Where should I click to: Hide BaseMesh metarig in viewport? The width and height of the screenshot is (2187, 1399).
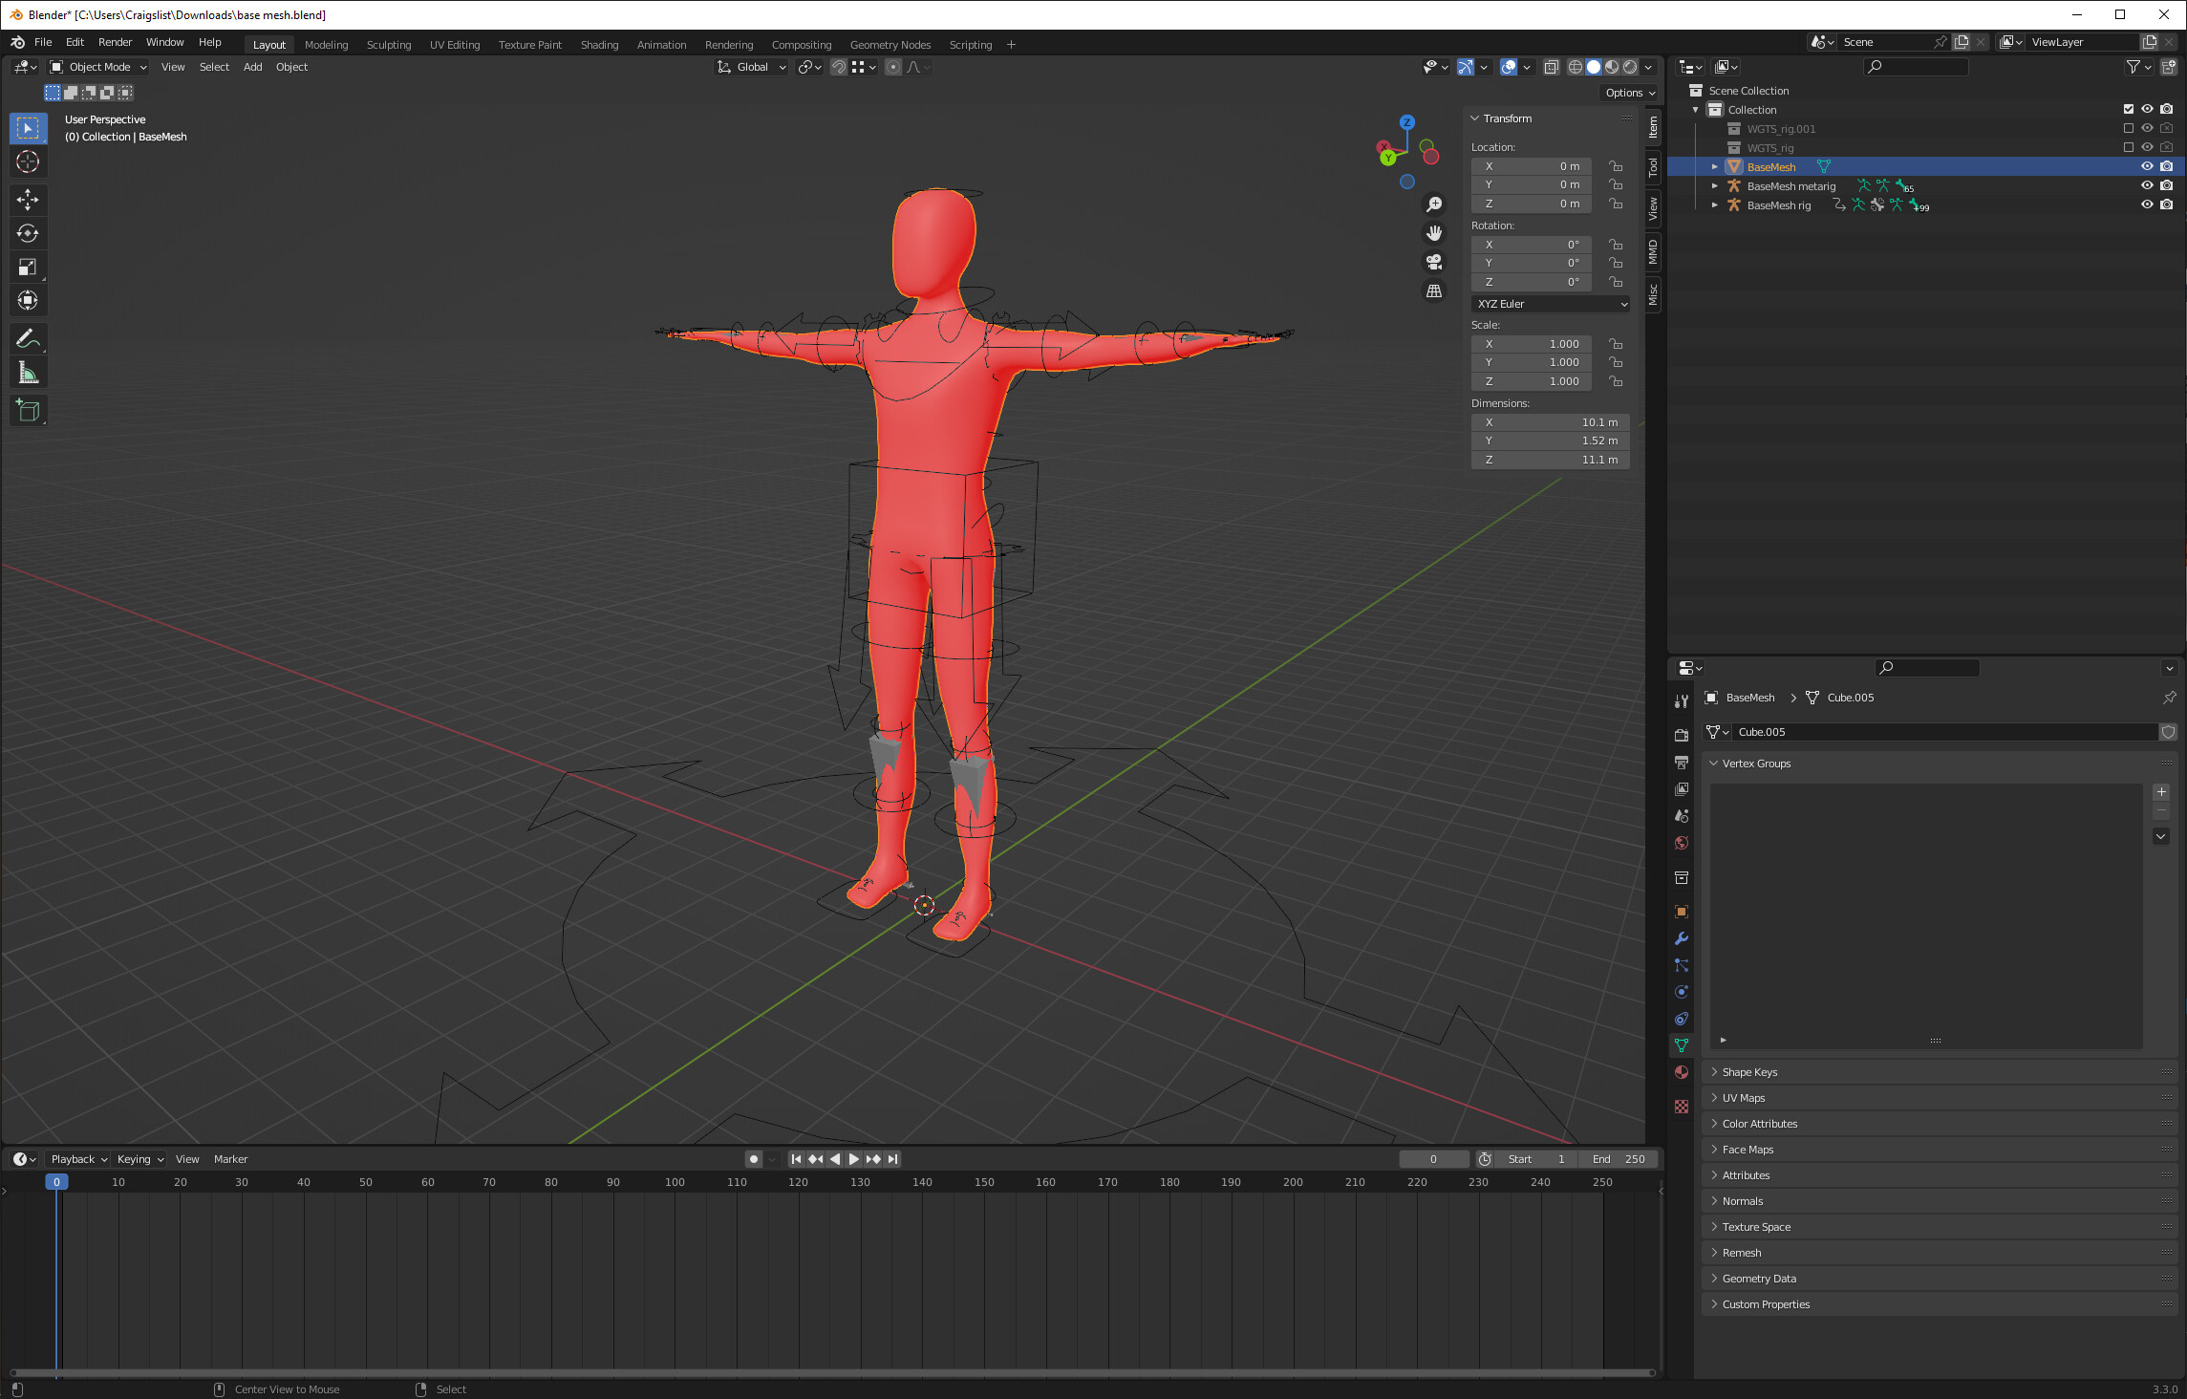2147,185
